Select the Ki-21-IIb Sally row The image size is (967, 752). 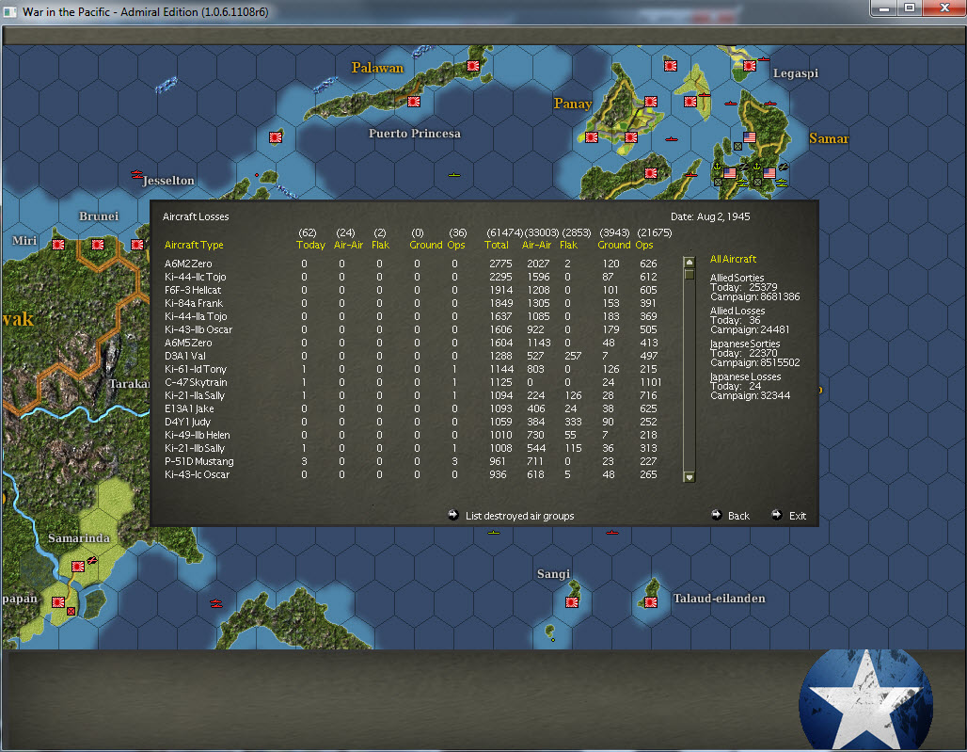413,448
